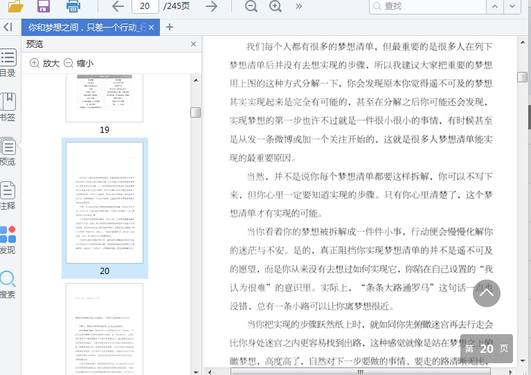Open a new tab with the plus button
Image resolution: width=531 pixels, height=375 pixels.
(170, 28)
